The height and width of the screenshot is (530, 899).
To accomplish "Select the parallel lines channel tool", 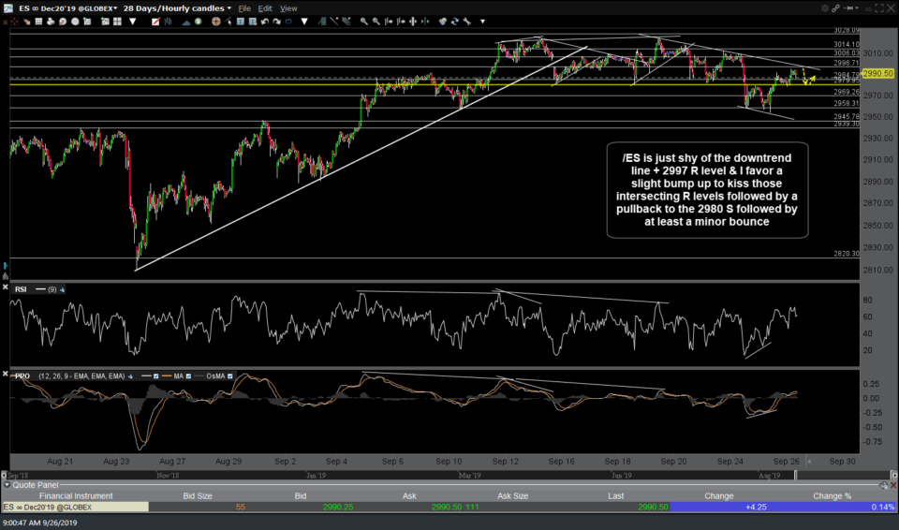I will (x=346, y=22).
